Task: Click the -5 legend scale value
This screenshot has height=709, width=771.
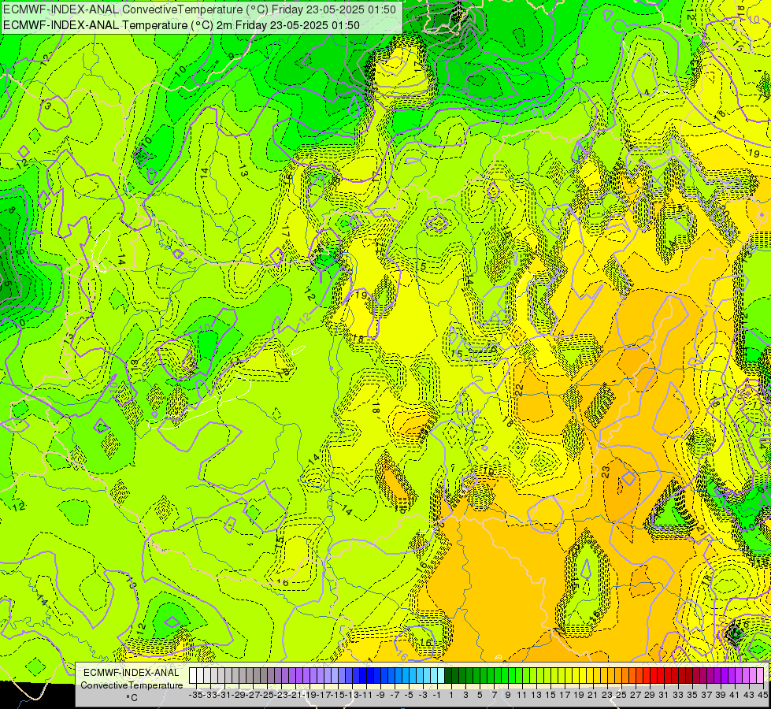Action: point(409,695)
